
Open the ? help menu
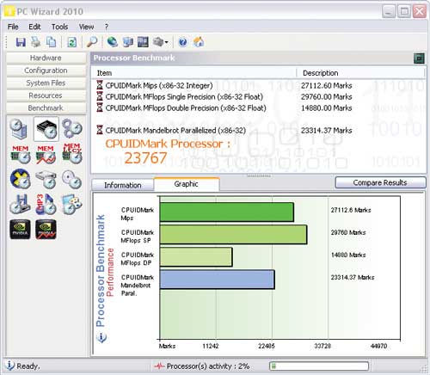click(107, 27)
